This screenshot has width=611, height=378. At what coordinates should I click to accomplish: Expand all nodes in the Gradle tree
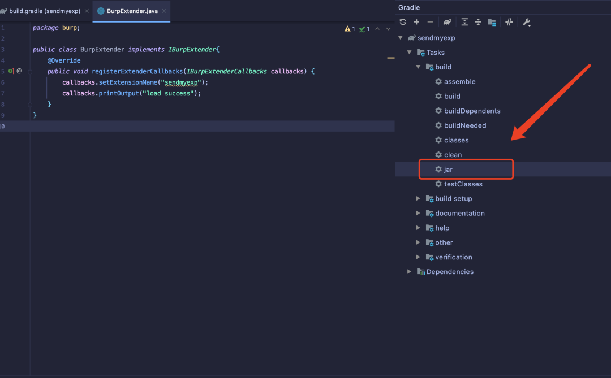(x=464, y=22)
